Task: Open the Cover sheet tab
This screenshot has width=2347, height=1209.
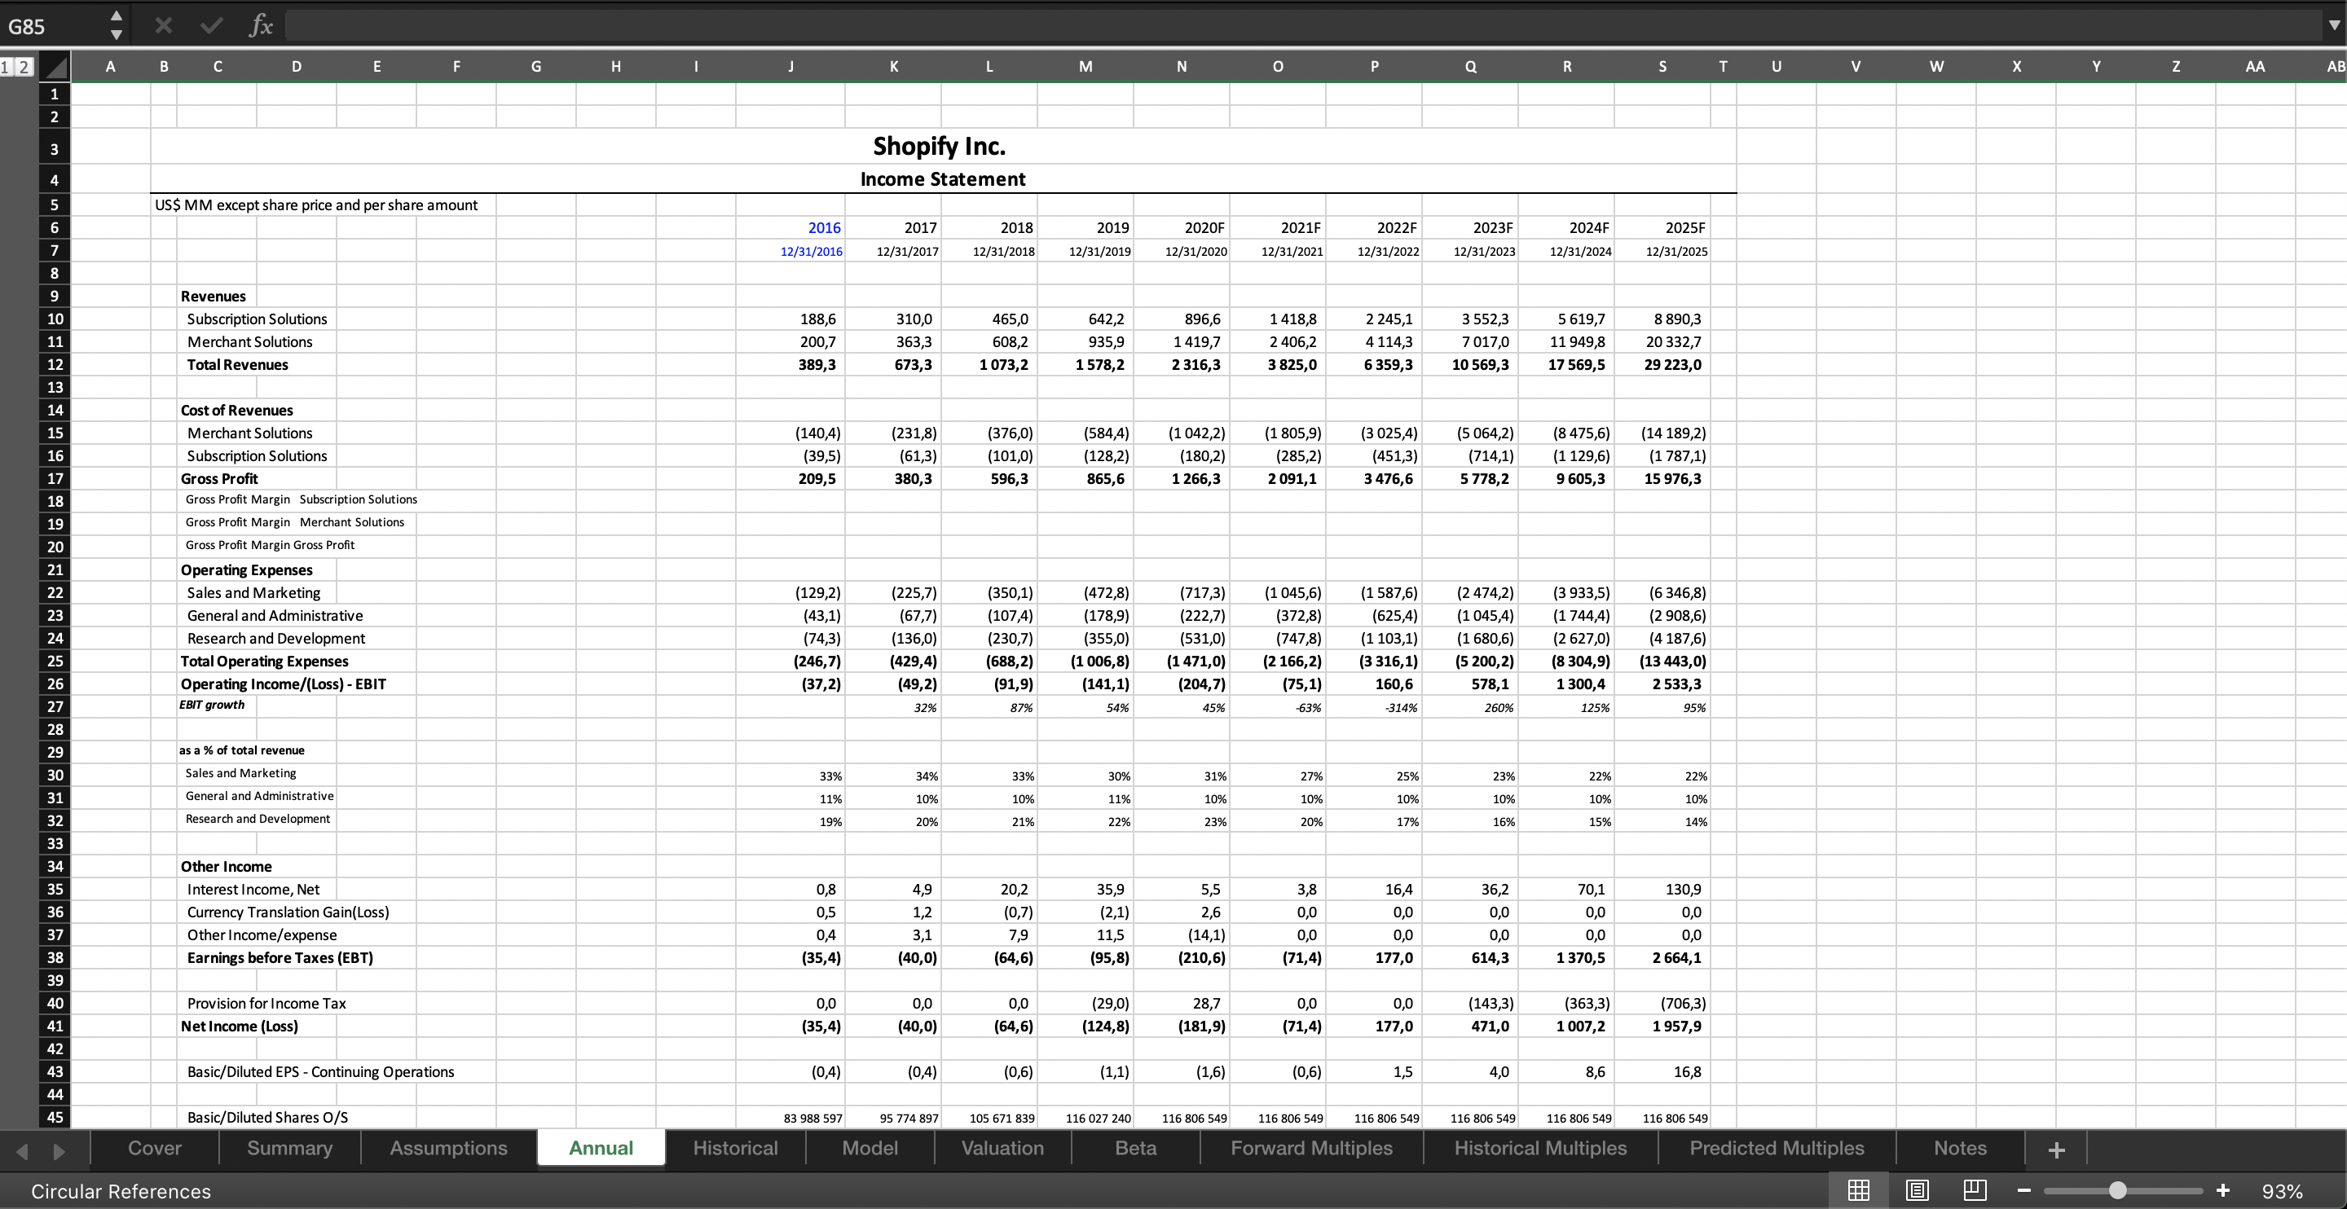Action: click(155, 1148)
